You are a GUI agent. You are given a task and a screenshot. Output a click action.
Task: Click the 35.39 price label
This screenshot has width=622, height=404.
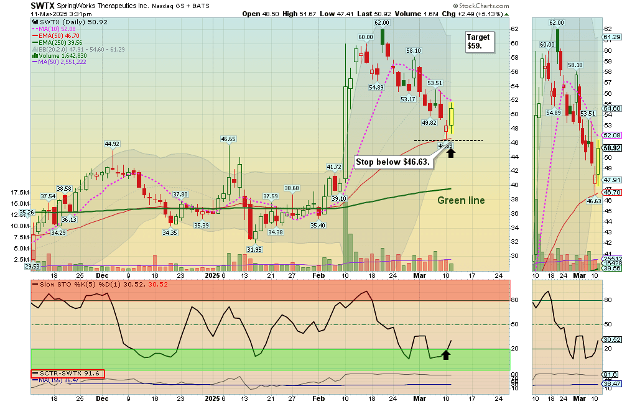[x=202, y=225]
